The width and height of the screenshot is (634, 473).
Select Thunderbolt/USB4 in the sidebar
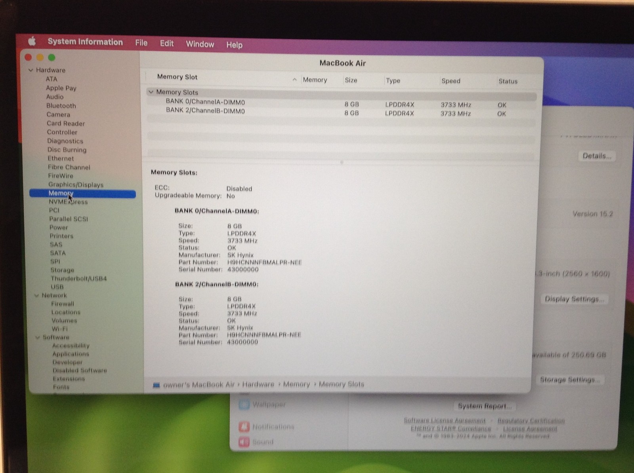click(x=78, y=278)
